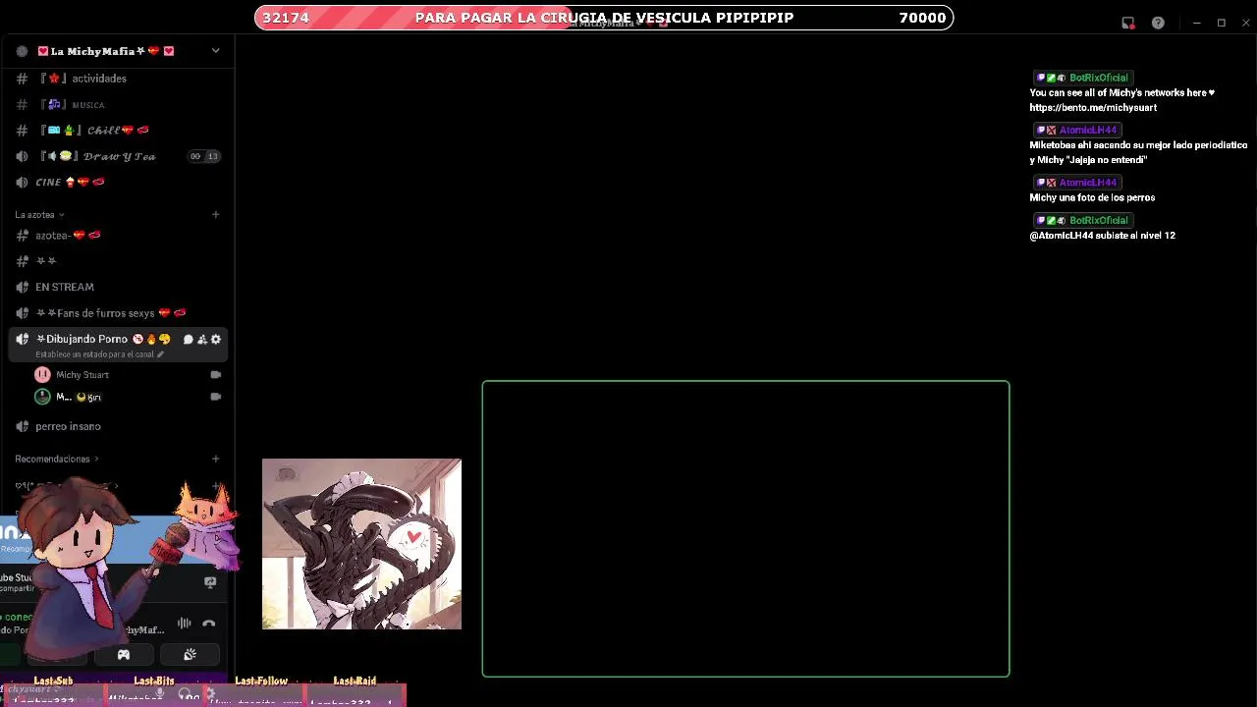
Task: Click the create invite icon on Dibujando Porno
Action: coord(202,339)
